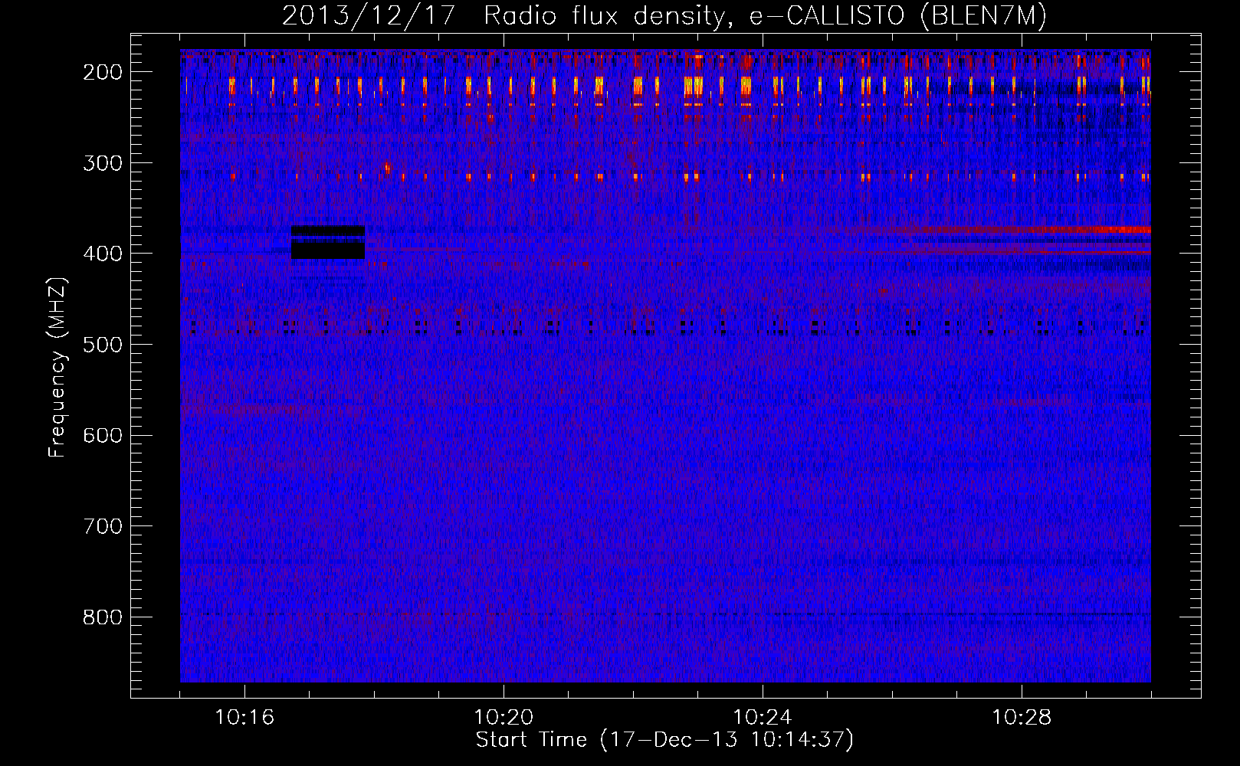Select the 200 frequency tick label
The width and height of the screenshot is (1240, 766).
[103, 72]
